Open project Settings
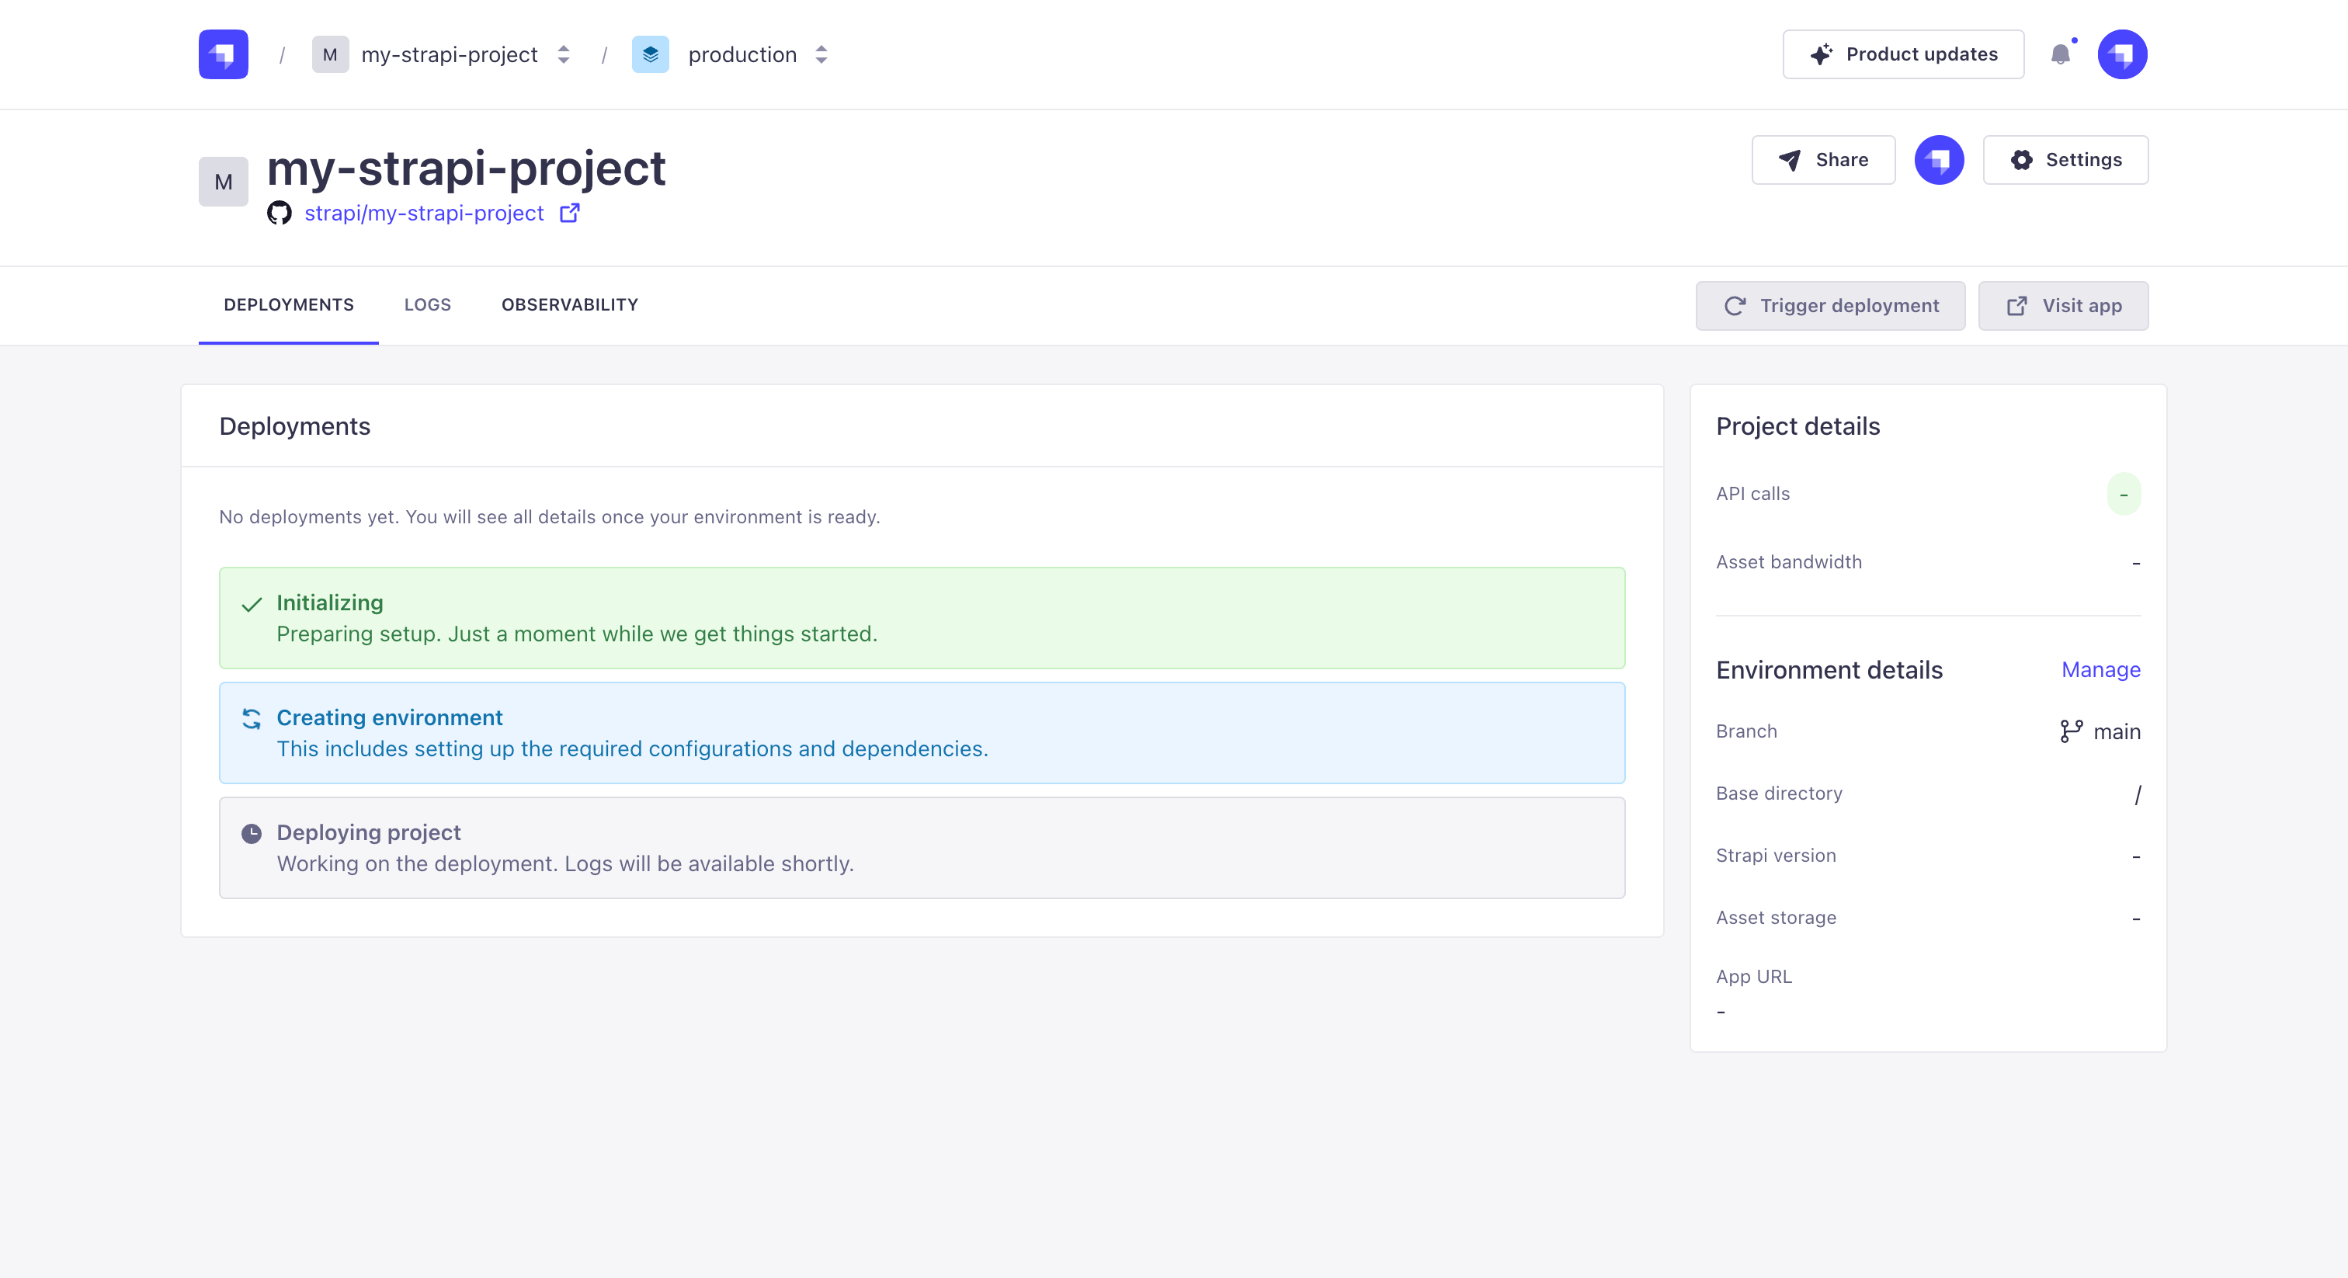 tap(2065, 161)
